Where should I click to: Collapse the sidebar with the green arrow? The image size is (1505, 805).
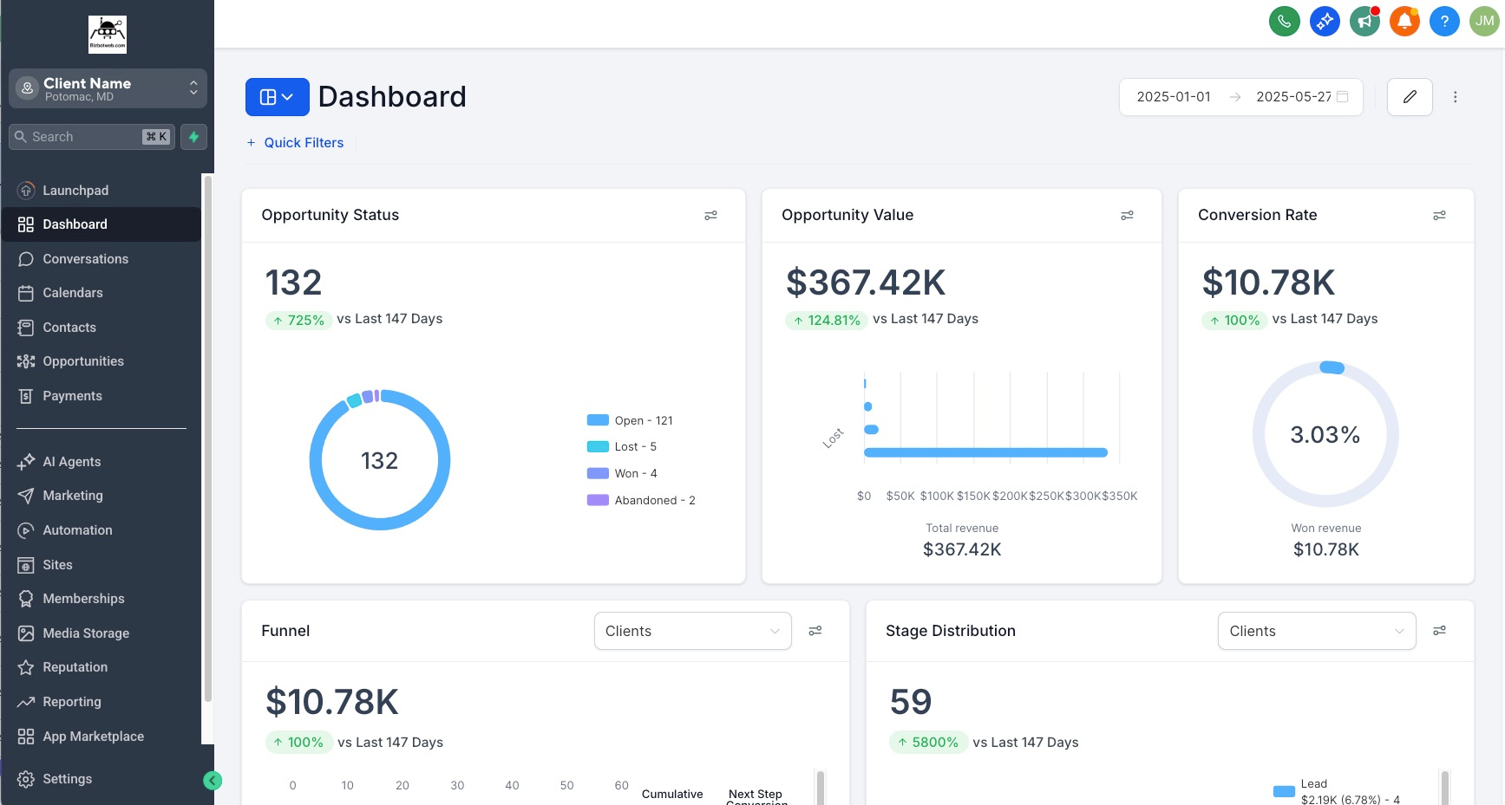(x=213, y=781)
